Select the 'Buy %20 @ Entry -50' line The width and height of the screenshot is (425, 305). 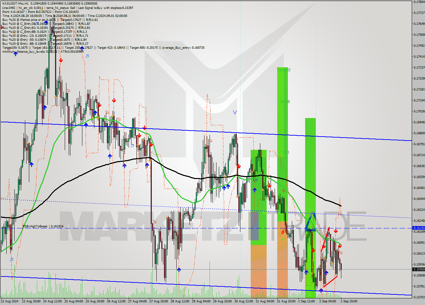(45, 40)
